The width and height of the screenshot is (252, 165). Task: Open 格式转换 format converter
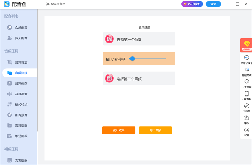click(21, 105)
